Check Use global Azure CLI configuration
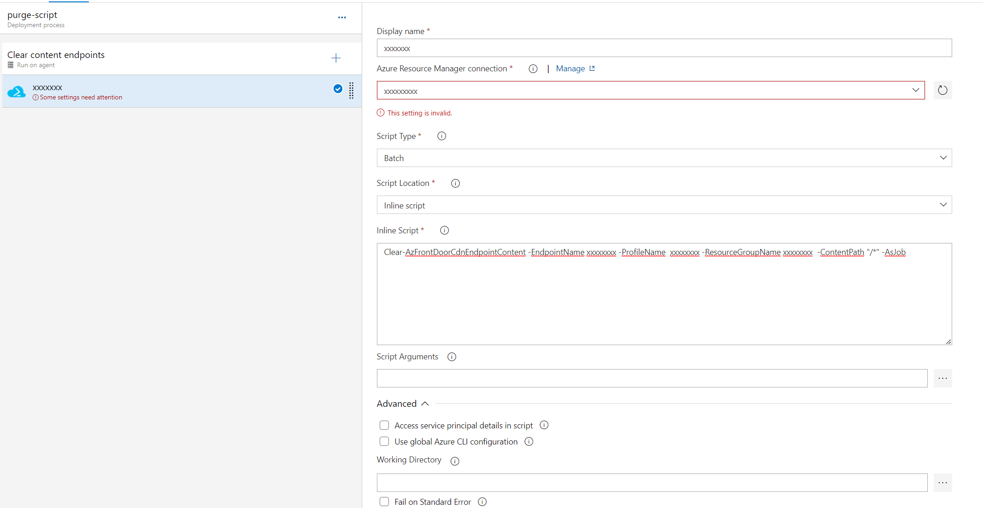This screenshot has height=508, width=983. tap(384, 442)
